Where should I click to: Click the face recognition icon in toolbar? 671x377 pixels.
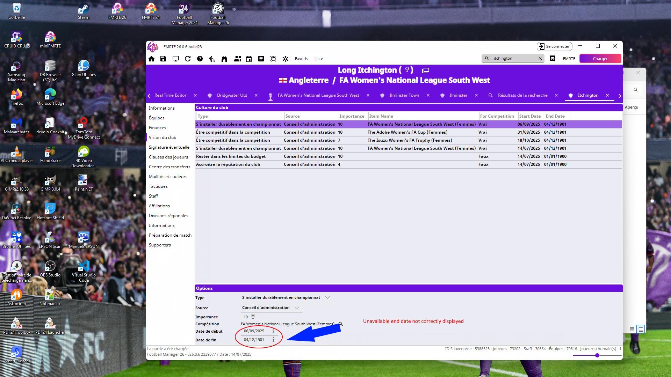click(273, 59)
